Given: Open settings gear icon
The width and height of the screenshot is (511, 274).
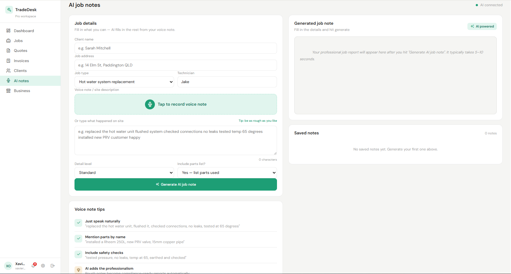Looking at the screenshot, I should 43,266.
